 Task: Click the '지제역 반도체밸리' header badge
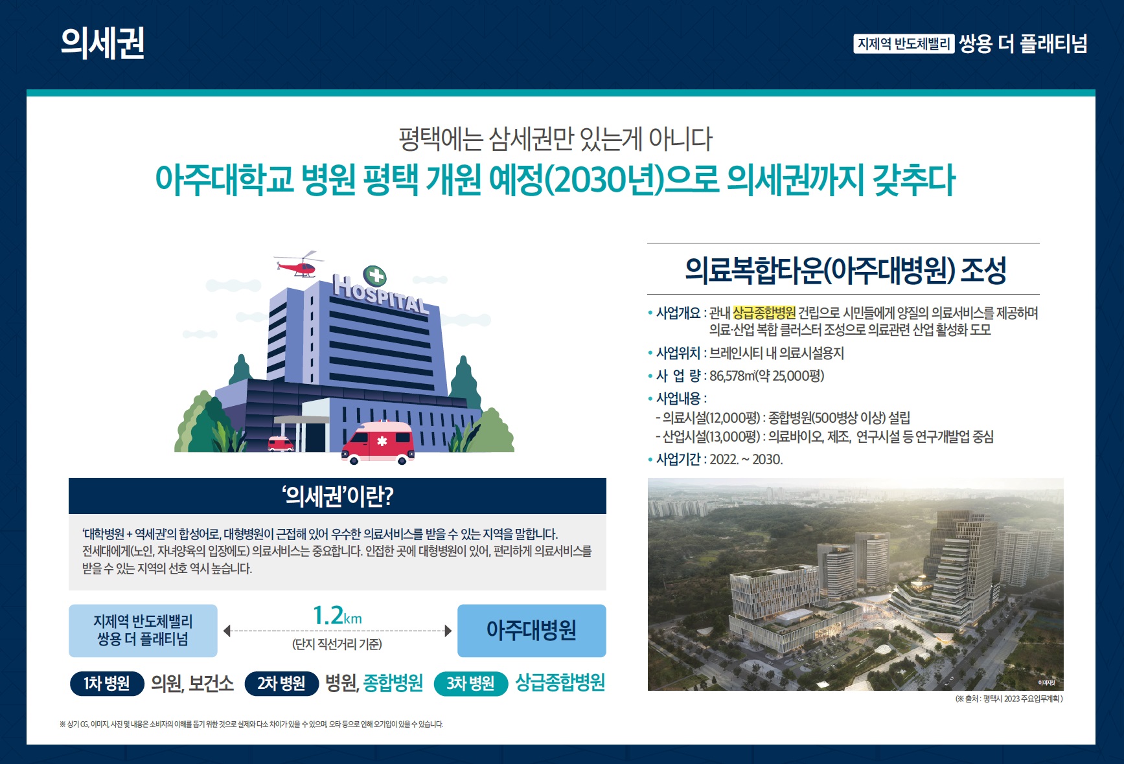click(904, 44)
